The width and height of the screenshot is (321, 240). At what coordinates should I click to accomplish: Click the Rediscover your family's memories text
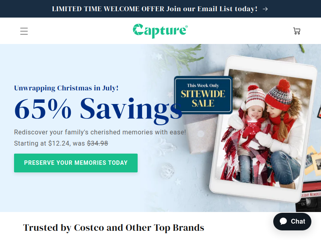coord(100,132)
